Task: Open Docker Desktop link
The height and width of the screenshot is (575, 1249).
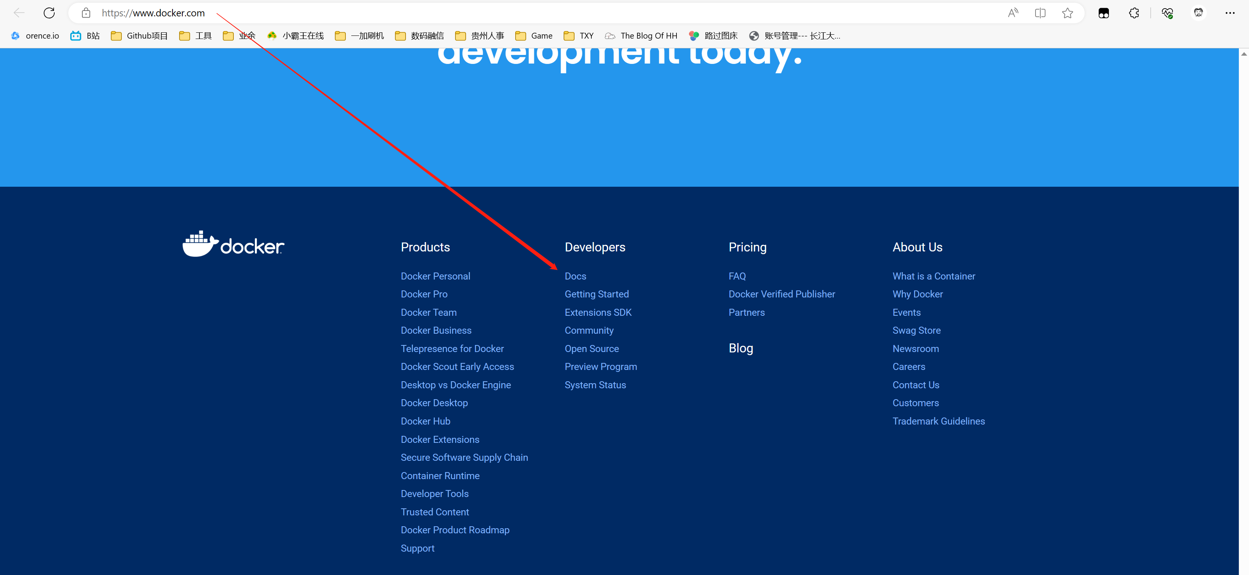Action: [434, 403]
